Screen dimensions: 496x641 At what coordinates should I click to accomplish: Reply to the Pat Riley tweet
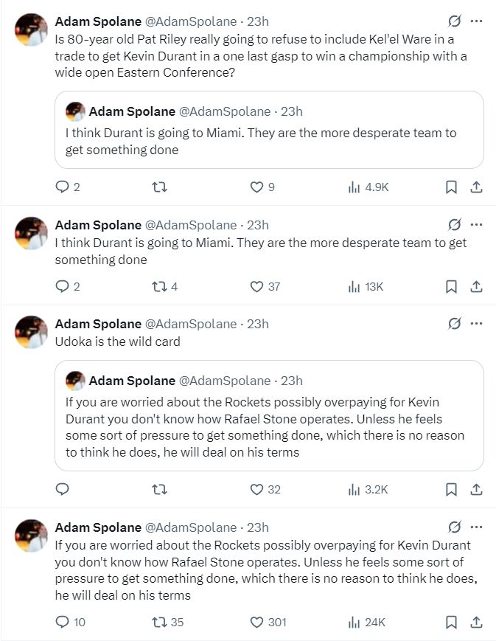(63, 187)
